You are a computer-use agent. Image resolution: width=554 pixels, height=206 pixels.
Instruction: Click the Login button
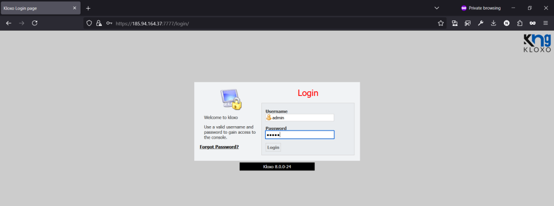click(273, 147)
